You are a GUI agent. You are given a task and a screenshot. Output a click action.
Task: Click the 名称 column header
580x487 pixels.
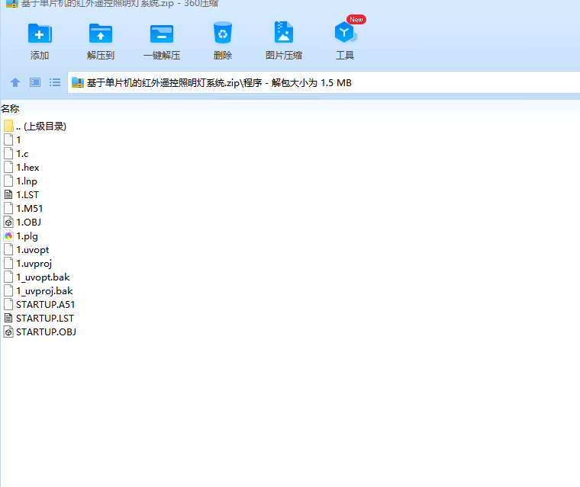click(x=10, y=109)
